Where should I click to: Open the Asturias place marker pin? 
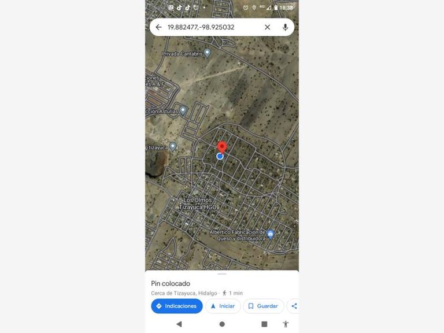tap(183, 110)
